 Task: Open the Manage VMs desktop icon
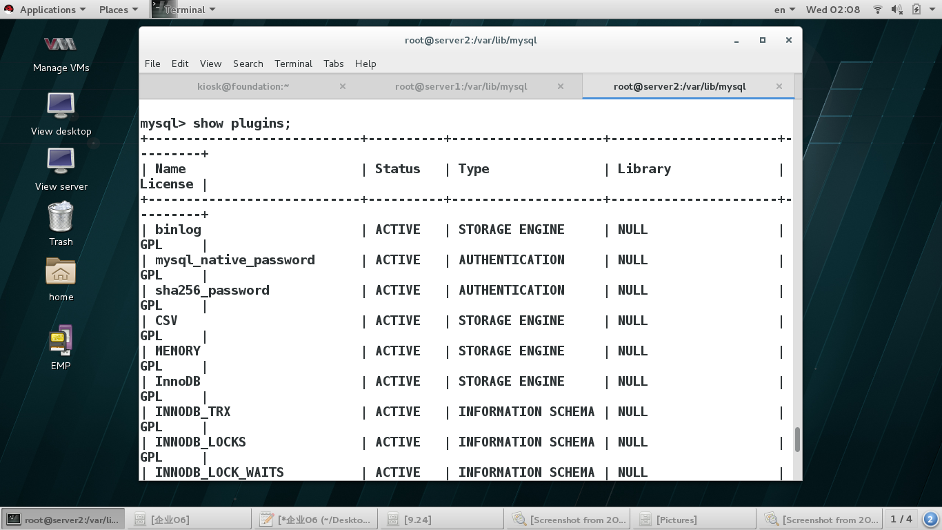(61, 54)
